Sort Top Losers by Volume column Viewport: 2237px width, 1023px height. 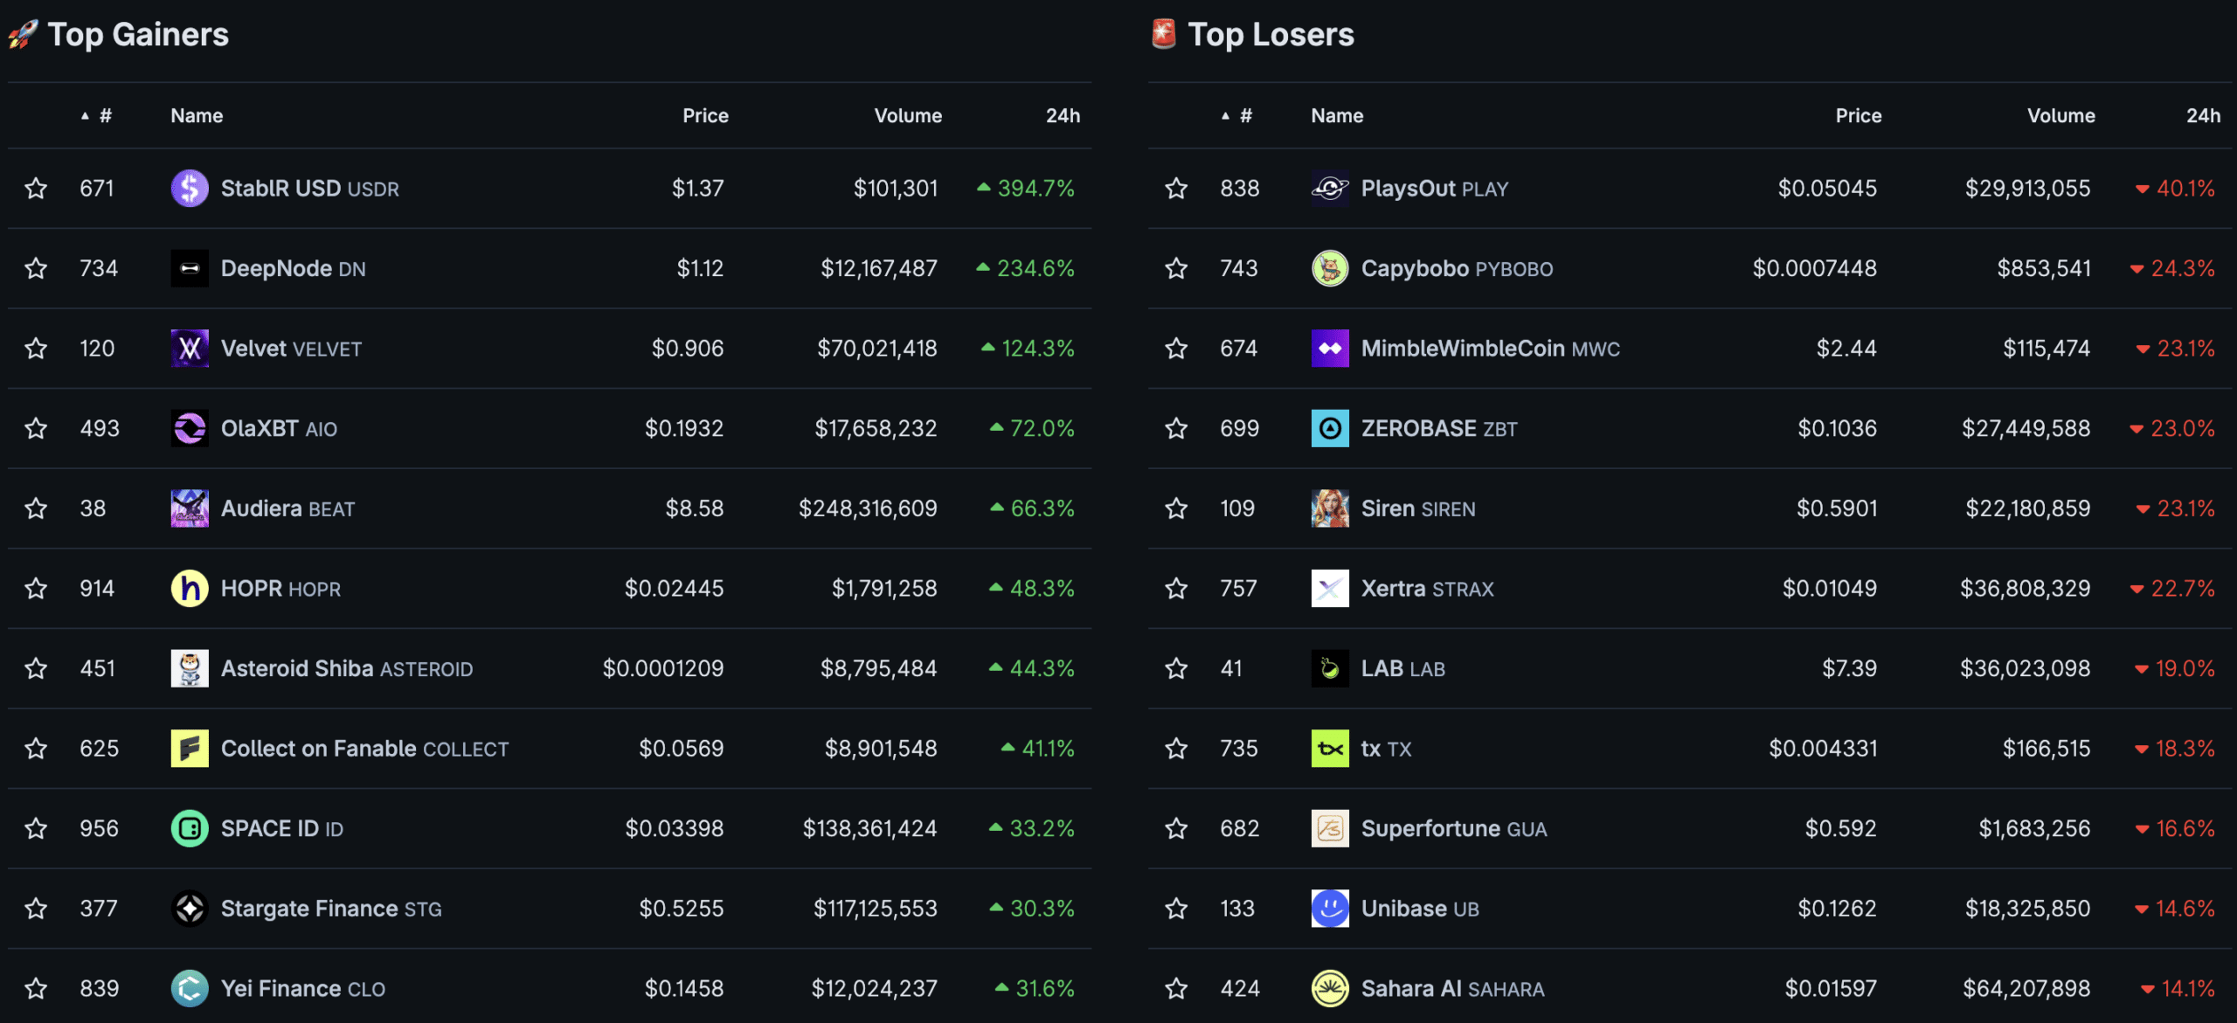click(2060, 115)
